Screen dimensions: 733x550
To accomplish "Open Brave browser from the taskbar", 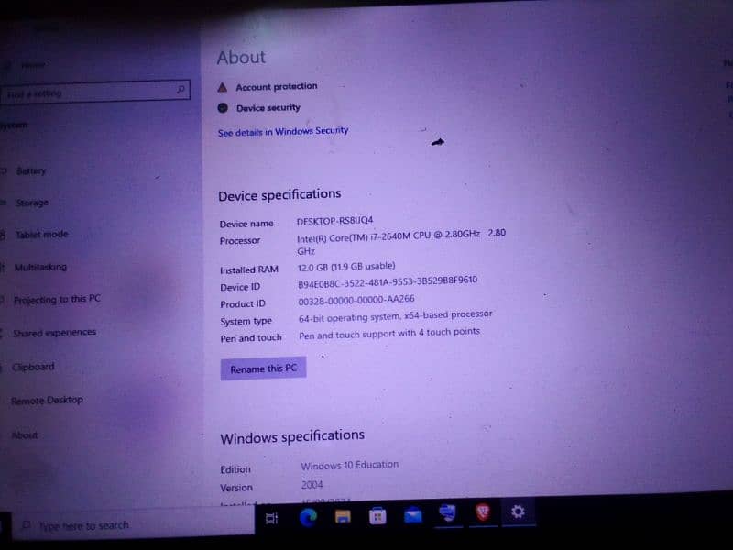I will point(483,513).
